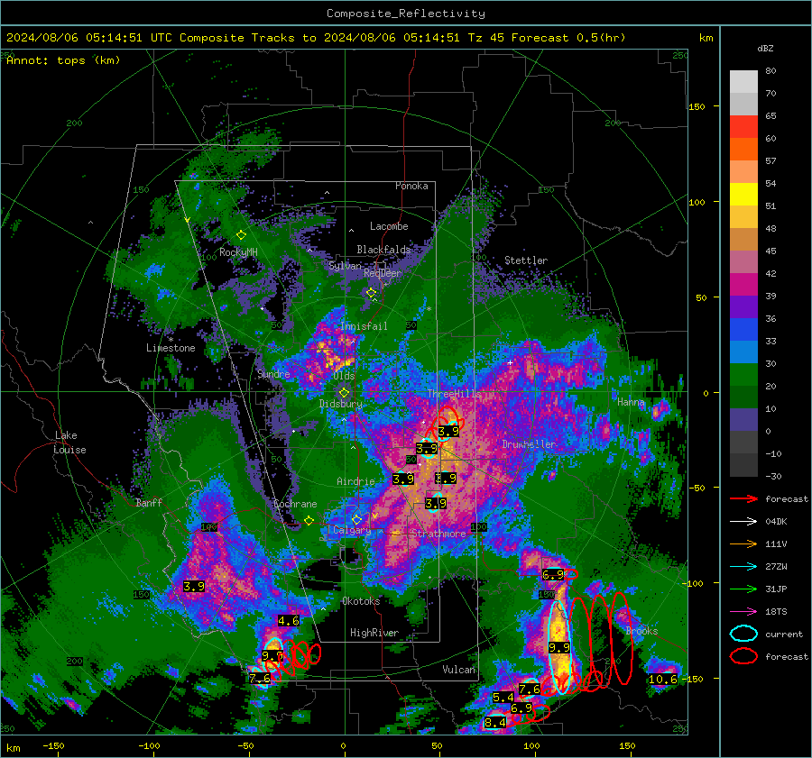812x758 pixels.
Task: Pick the 30 dBZ green swatch
Action: coord(743,374)
